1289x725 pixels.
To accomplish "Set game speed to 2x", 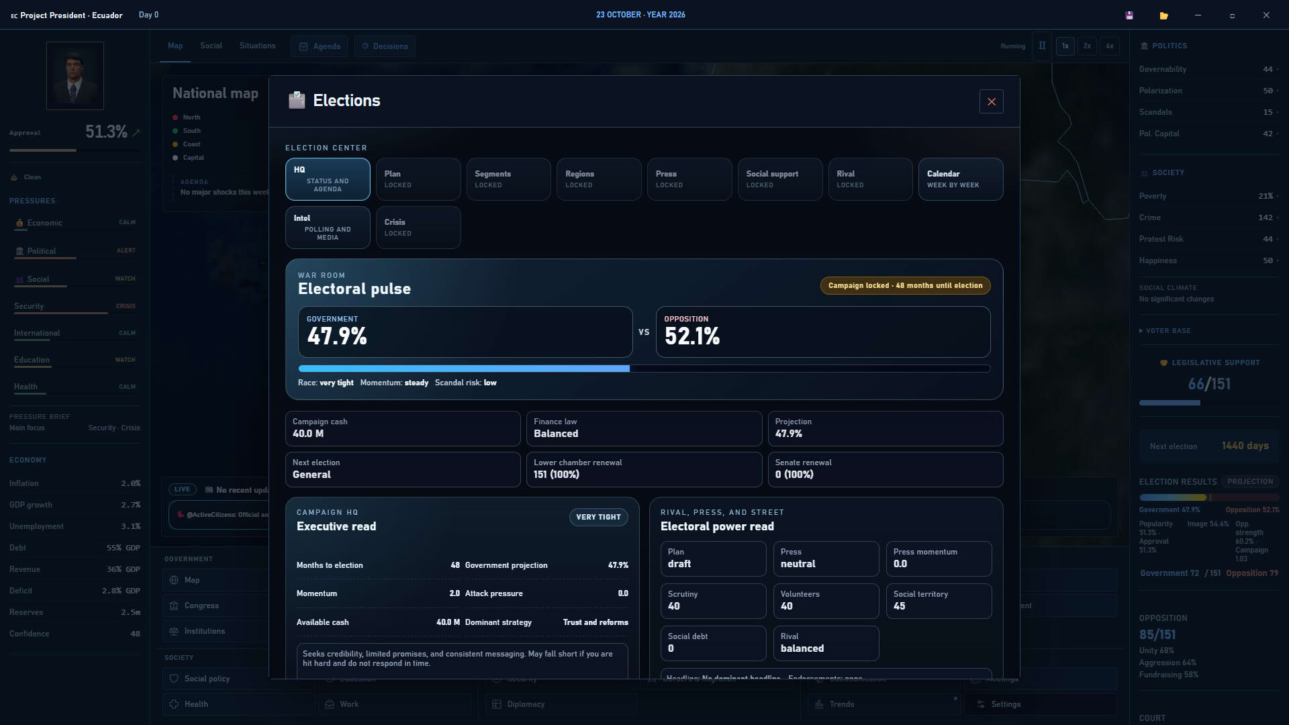I will (x=1087, y=46).
